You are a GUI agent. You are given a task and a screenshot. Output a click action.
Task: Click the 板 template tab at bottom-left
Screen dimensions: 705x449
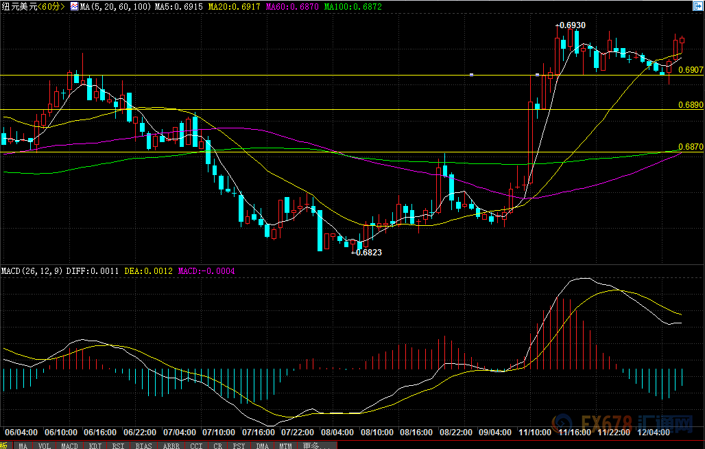click(5, 446)
